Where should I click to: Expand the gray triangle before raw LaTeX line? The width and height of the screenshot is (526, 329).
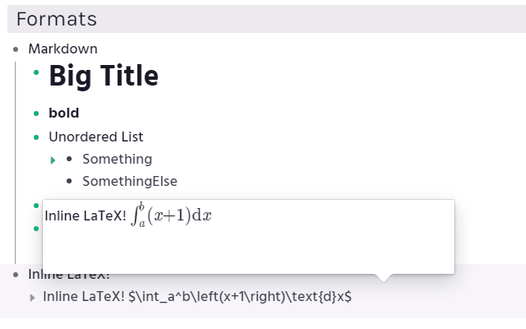[32, 298]
